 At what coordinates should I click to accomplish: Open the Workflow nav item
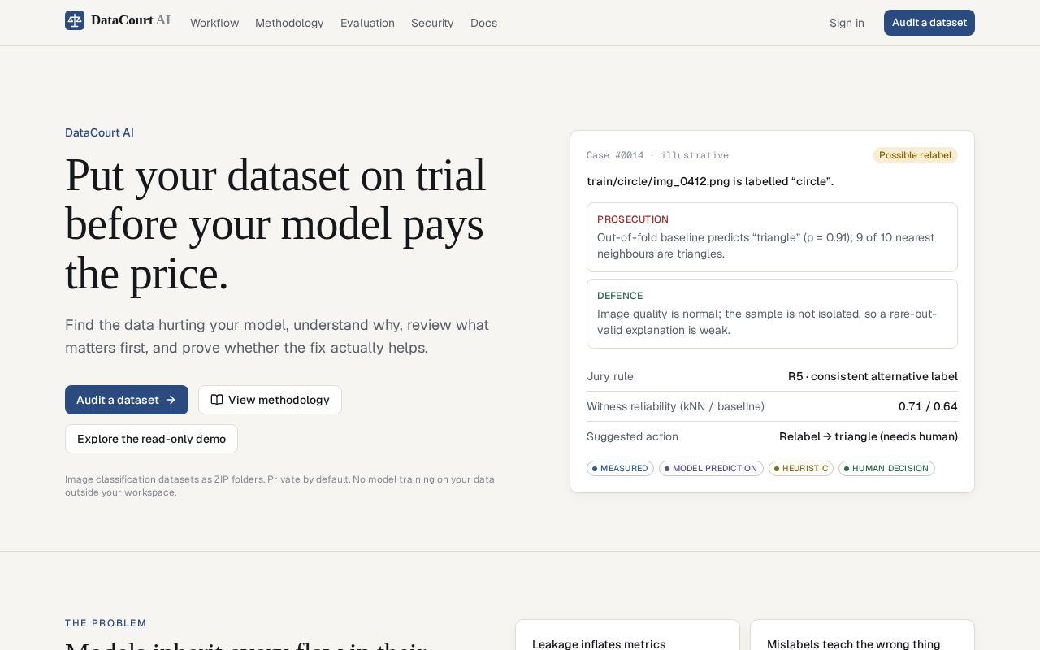pyautogui.click(x=214, y=23)
